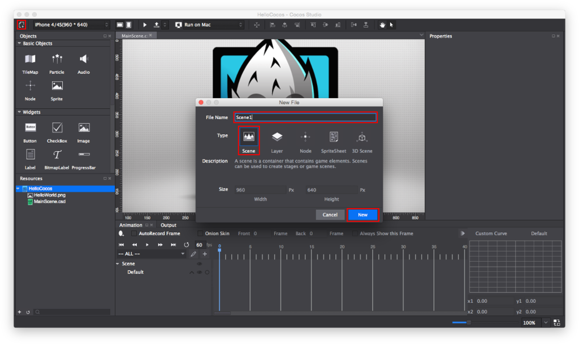
Task: Choose Layer file type in dialog
Action: pyautogui.click(x=277, y=142)
